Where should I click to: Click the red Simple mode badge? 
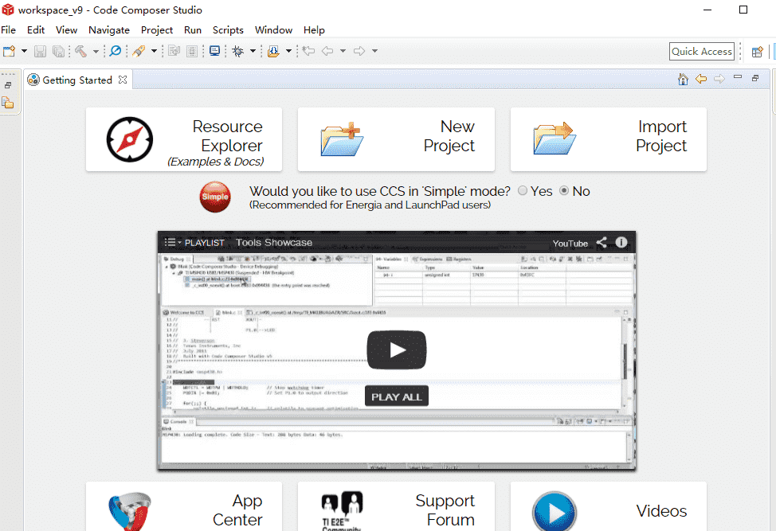tap(215, 197)
